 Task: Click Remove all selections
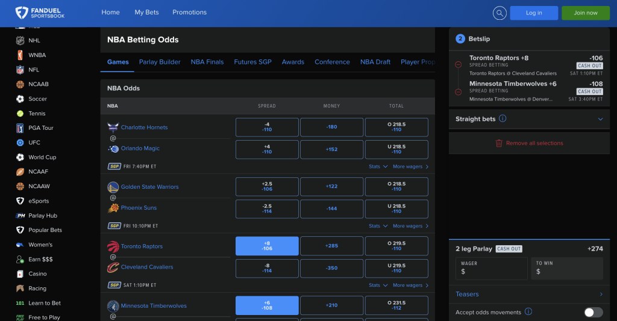[529, 143]
